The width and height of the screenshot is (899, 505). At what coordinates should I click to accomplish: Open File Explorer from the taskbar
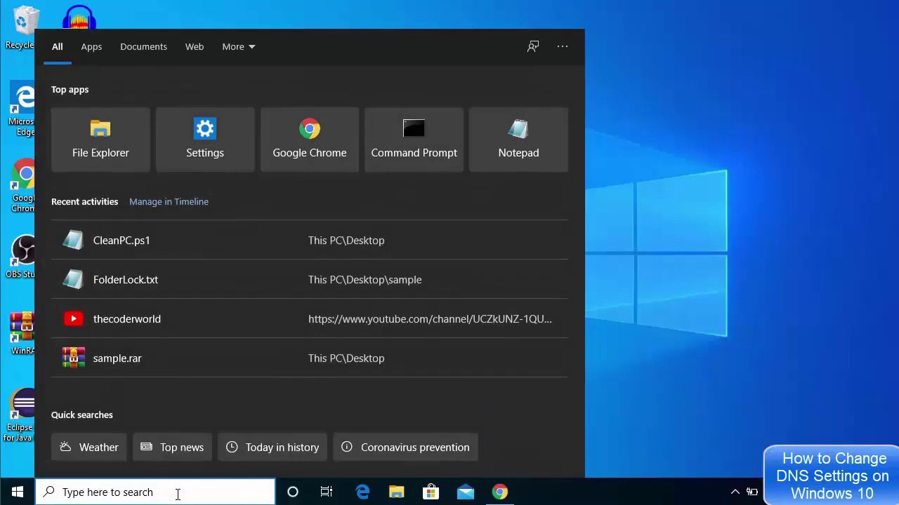point(397,492)
